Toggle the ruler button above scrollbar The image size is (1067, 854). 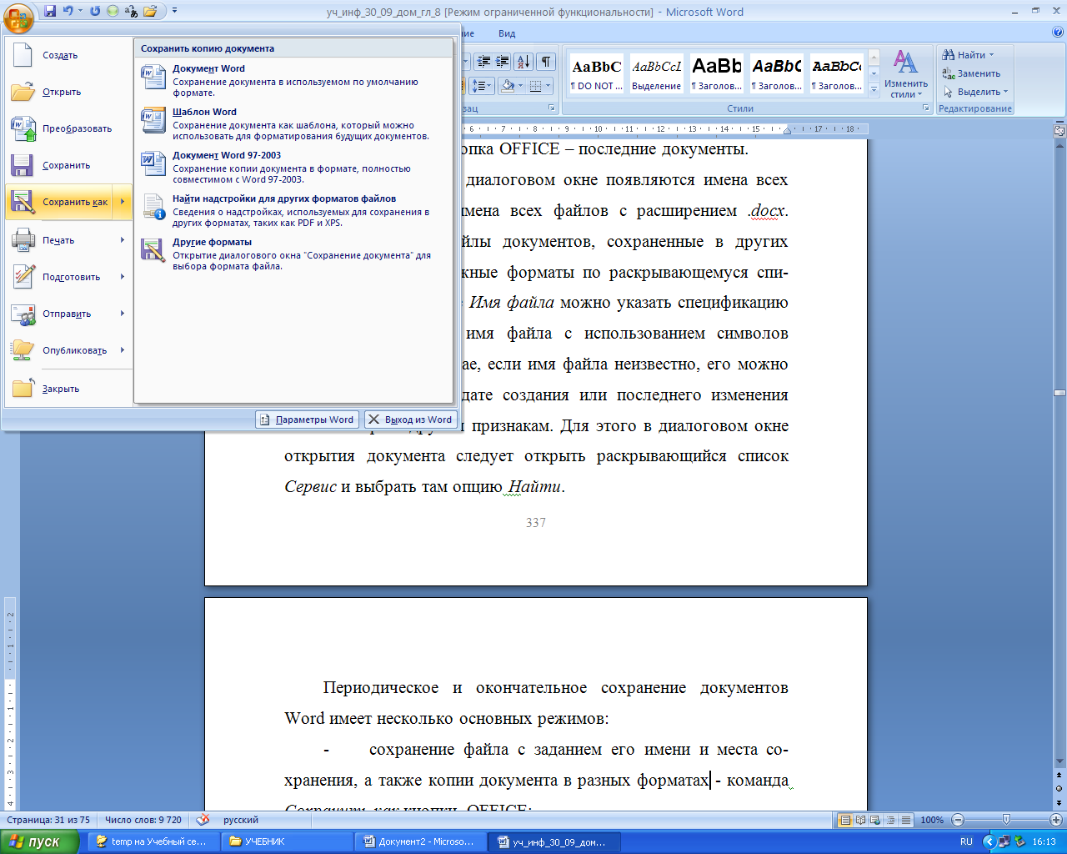pyautogui.click(x=1059, y=131)
